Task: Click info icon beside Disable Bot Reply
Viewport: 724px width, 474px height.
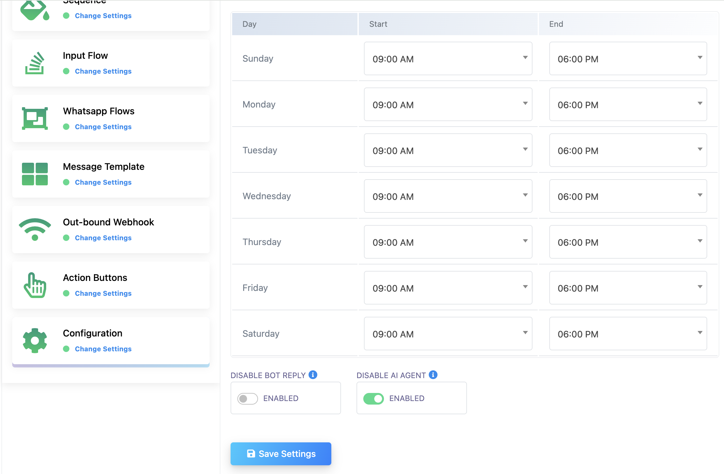Action: click(313, 375)
